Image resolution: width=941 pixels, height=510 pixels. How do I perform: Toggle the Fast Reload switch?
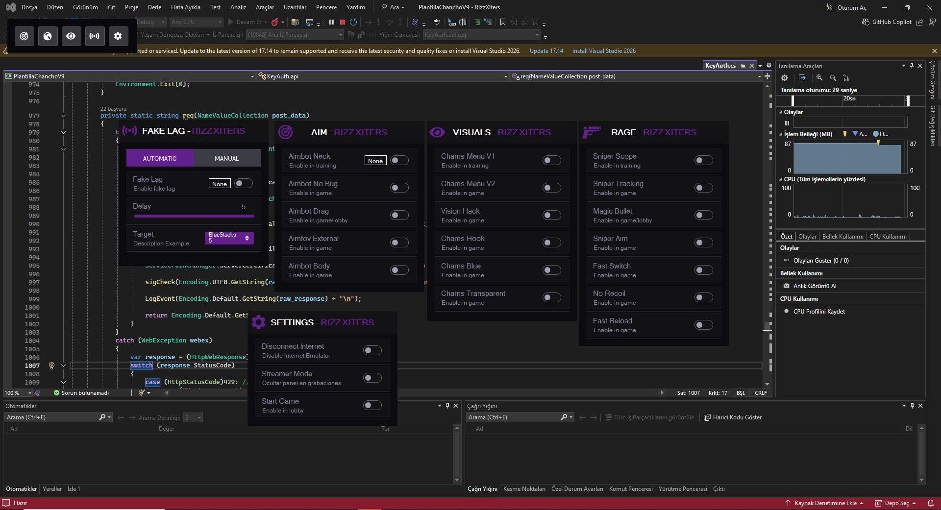[x=704, y=325]
